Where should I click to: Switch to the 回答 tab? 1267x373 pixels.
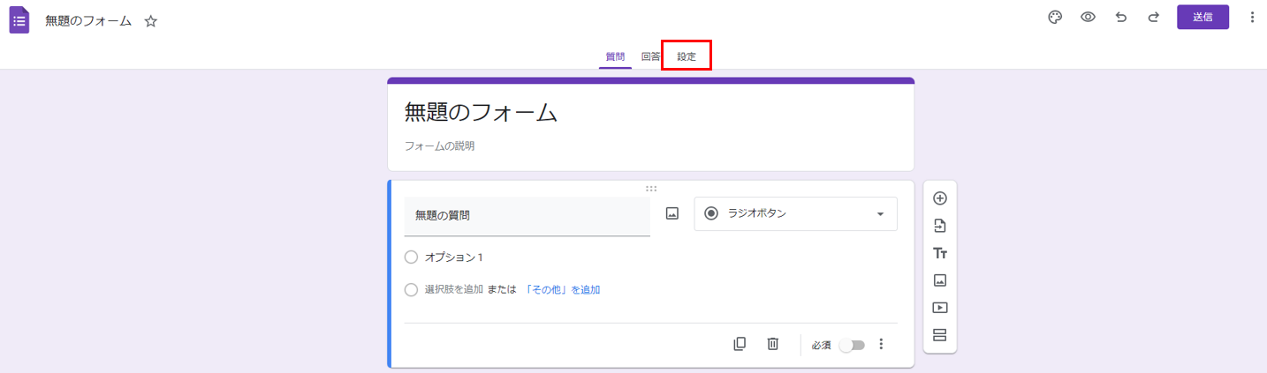click(651, 56)
